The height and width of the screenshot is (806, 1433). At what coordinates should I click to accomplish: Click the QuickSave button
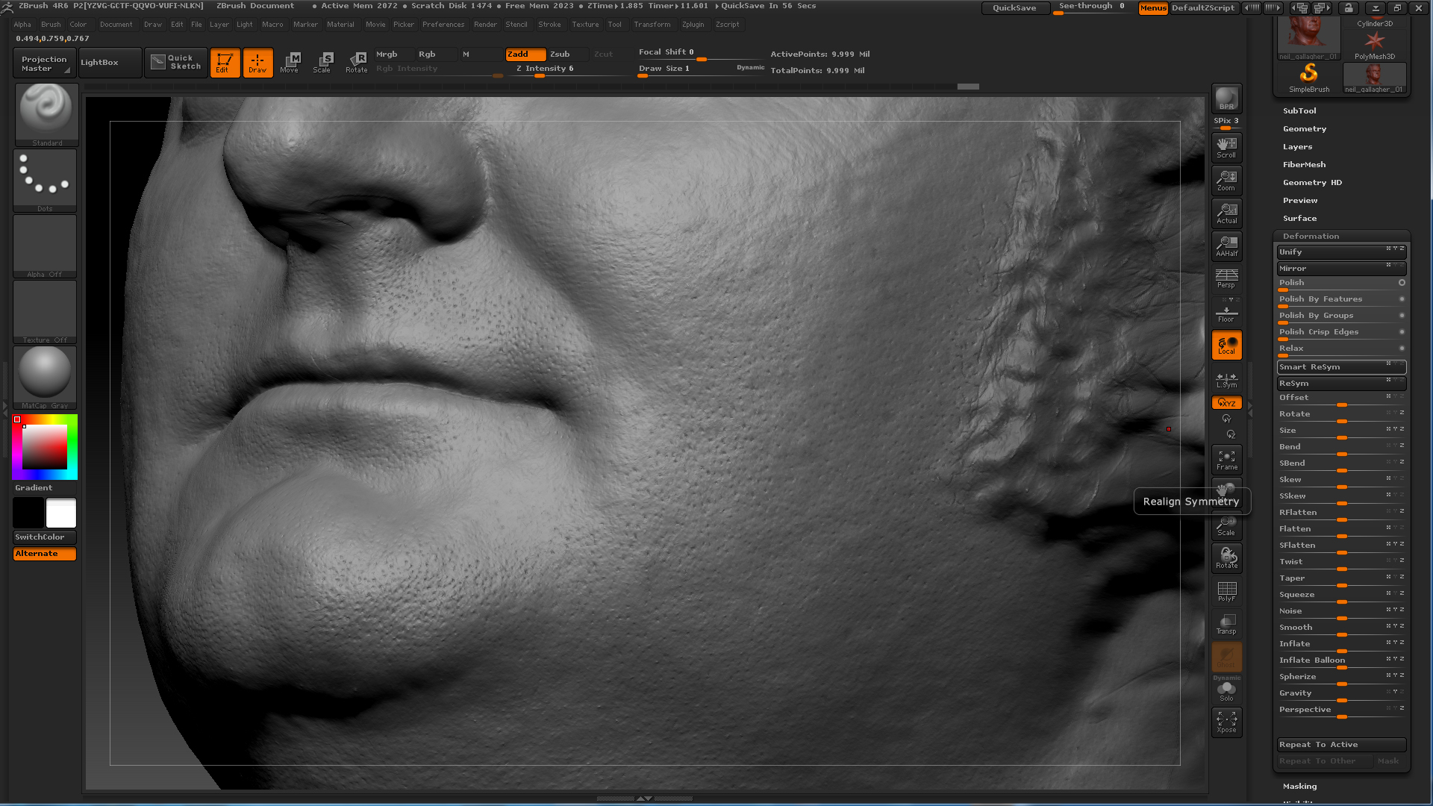point(1015,7)
